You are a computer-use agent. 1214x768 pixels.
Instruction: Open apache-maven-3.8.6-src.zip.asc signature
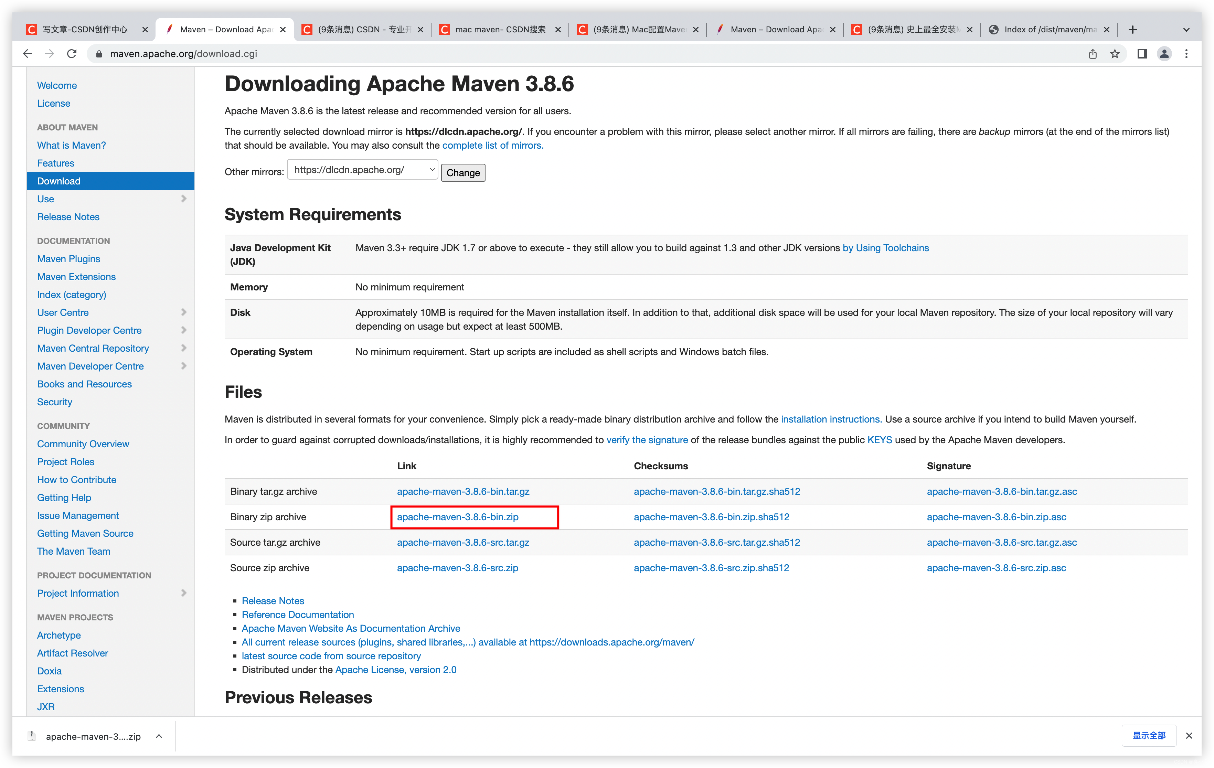pos(996,568)
